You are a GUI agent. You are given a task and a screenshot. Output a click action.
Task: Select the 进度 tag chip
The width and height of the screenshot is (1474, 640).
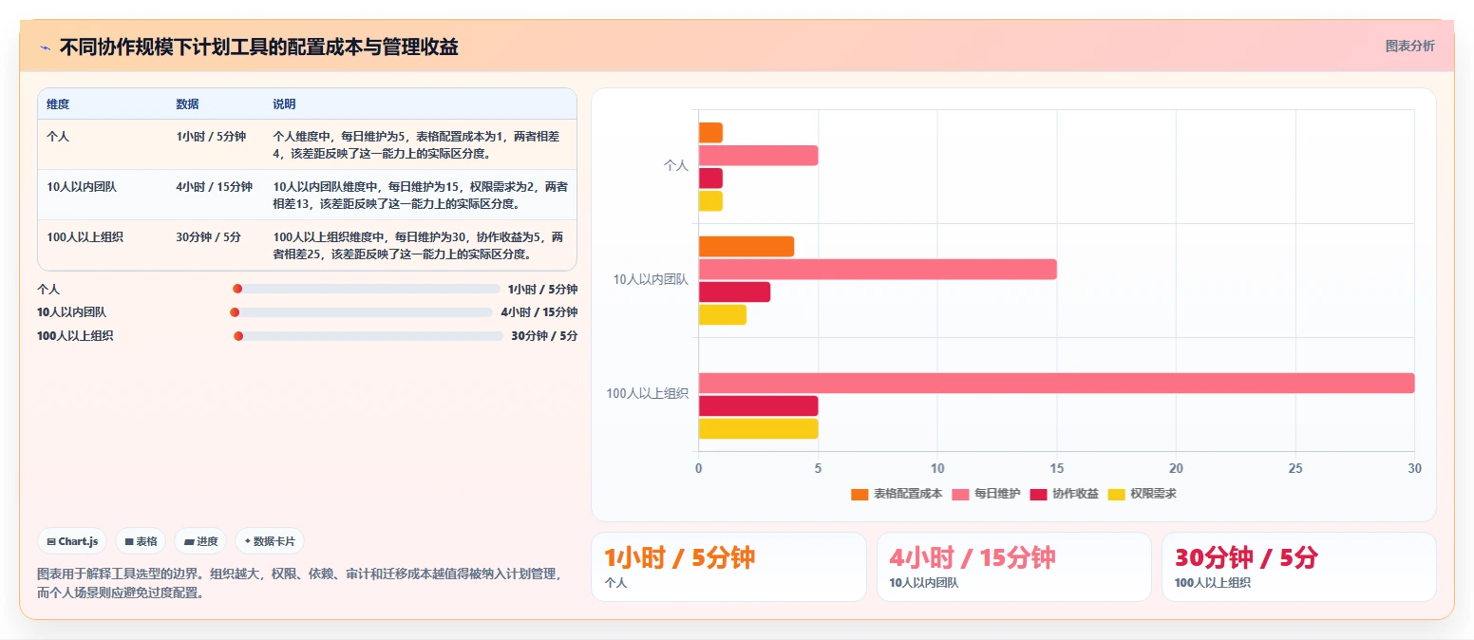200,541
